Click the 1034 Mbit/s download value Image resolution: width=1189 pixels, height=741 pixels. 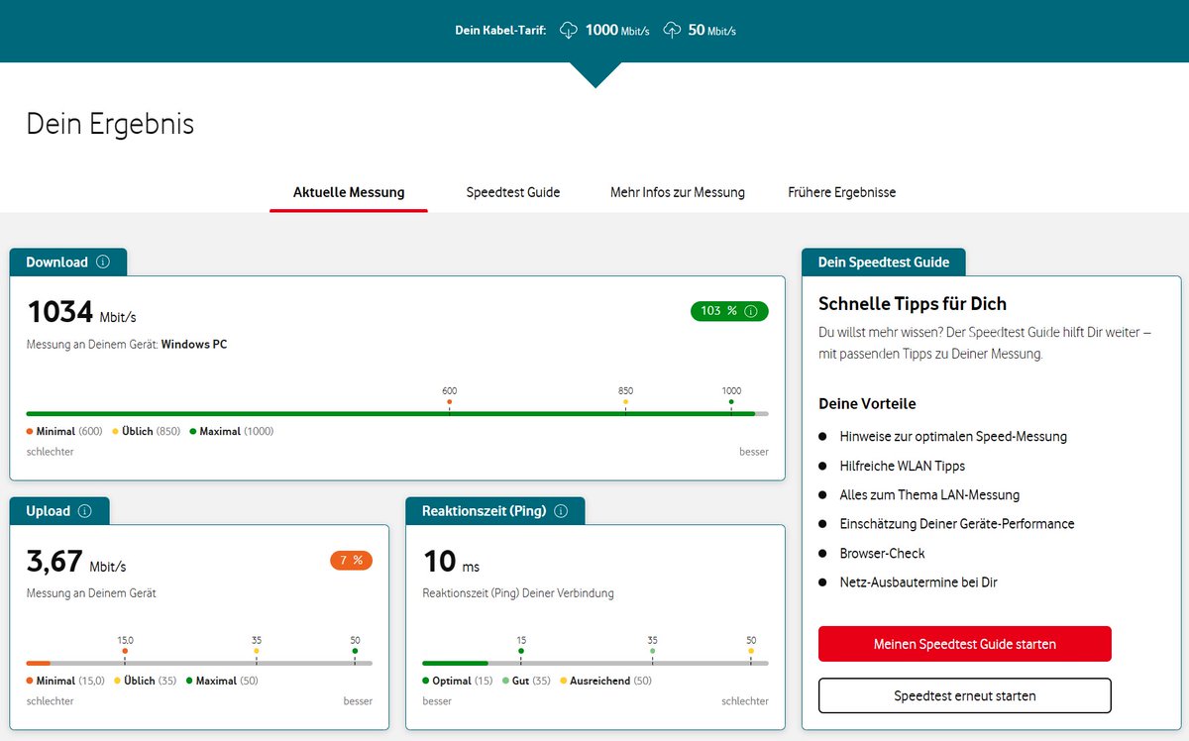click(x=81, y=312)
